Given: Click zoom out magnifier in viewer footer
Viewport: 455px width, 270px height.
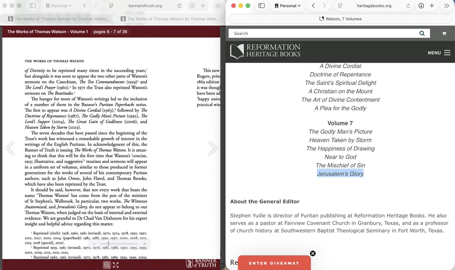Looking at the screenshot, I should [x=107, y=265].
